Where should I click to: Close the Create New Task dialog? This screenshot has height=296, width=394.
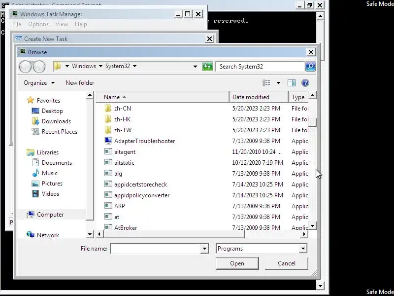coord(209,39)
